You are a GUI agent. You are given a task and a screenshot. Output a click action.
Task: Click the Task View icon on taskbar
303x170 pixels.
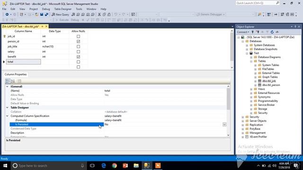92,166
